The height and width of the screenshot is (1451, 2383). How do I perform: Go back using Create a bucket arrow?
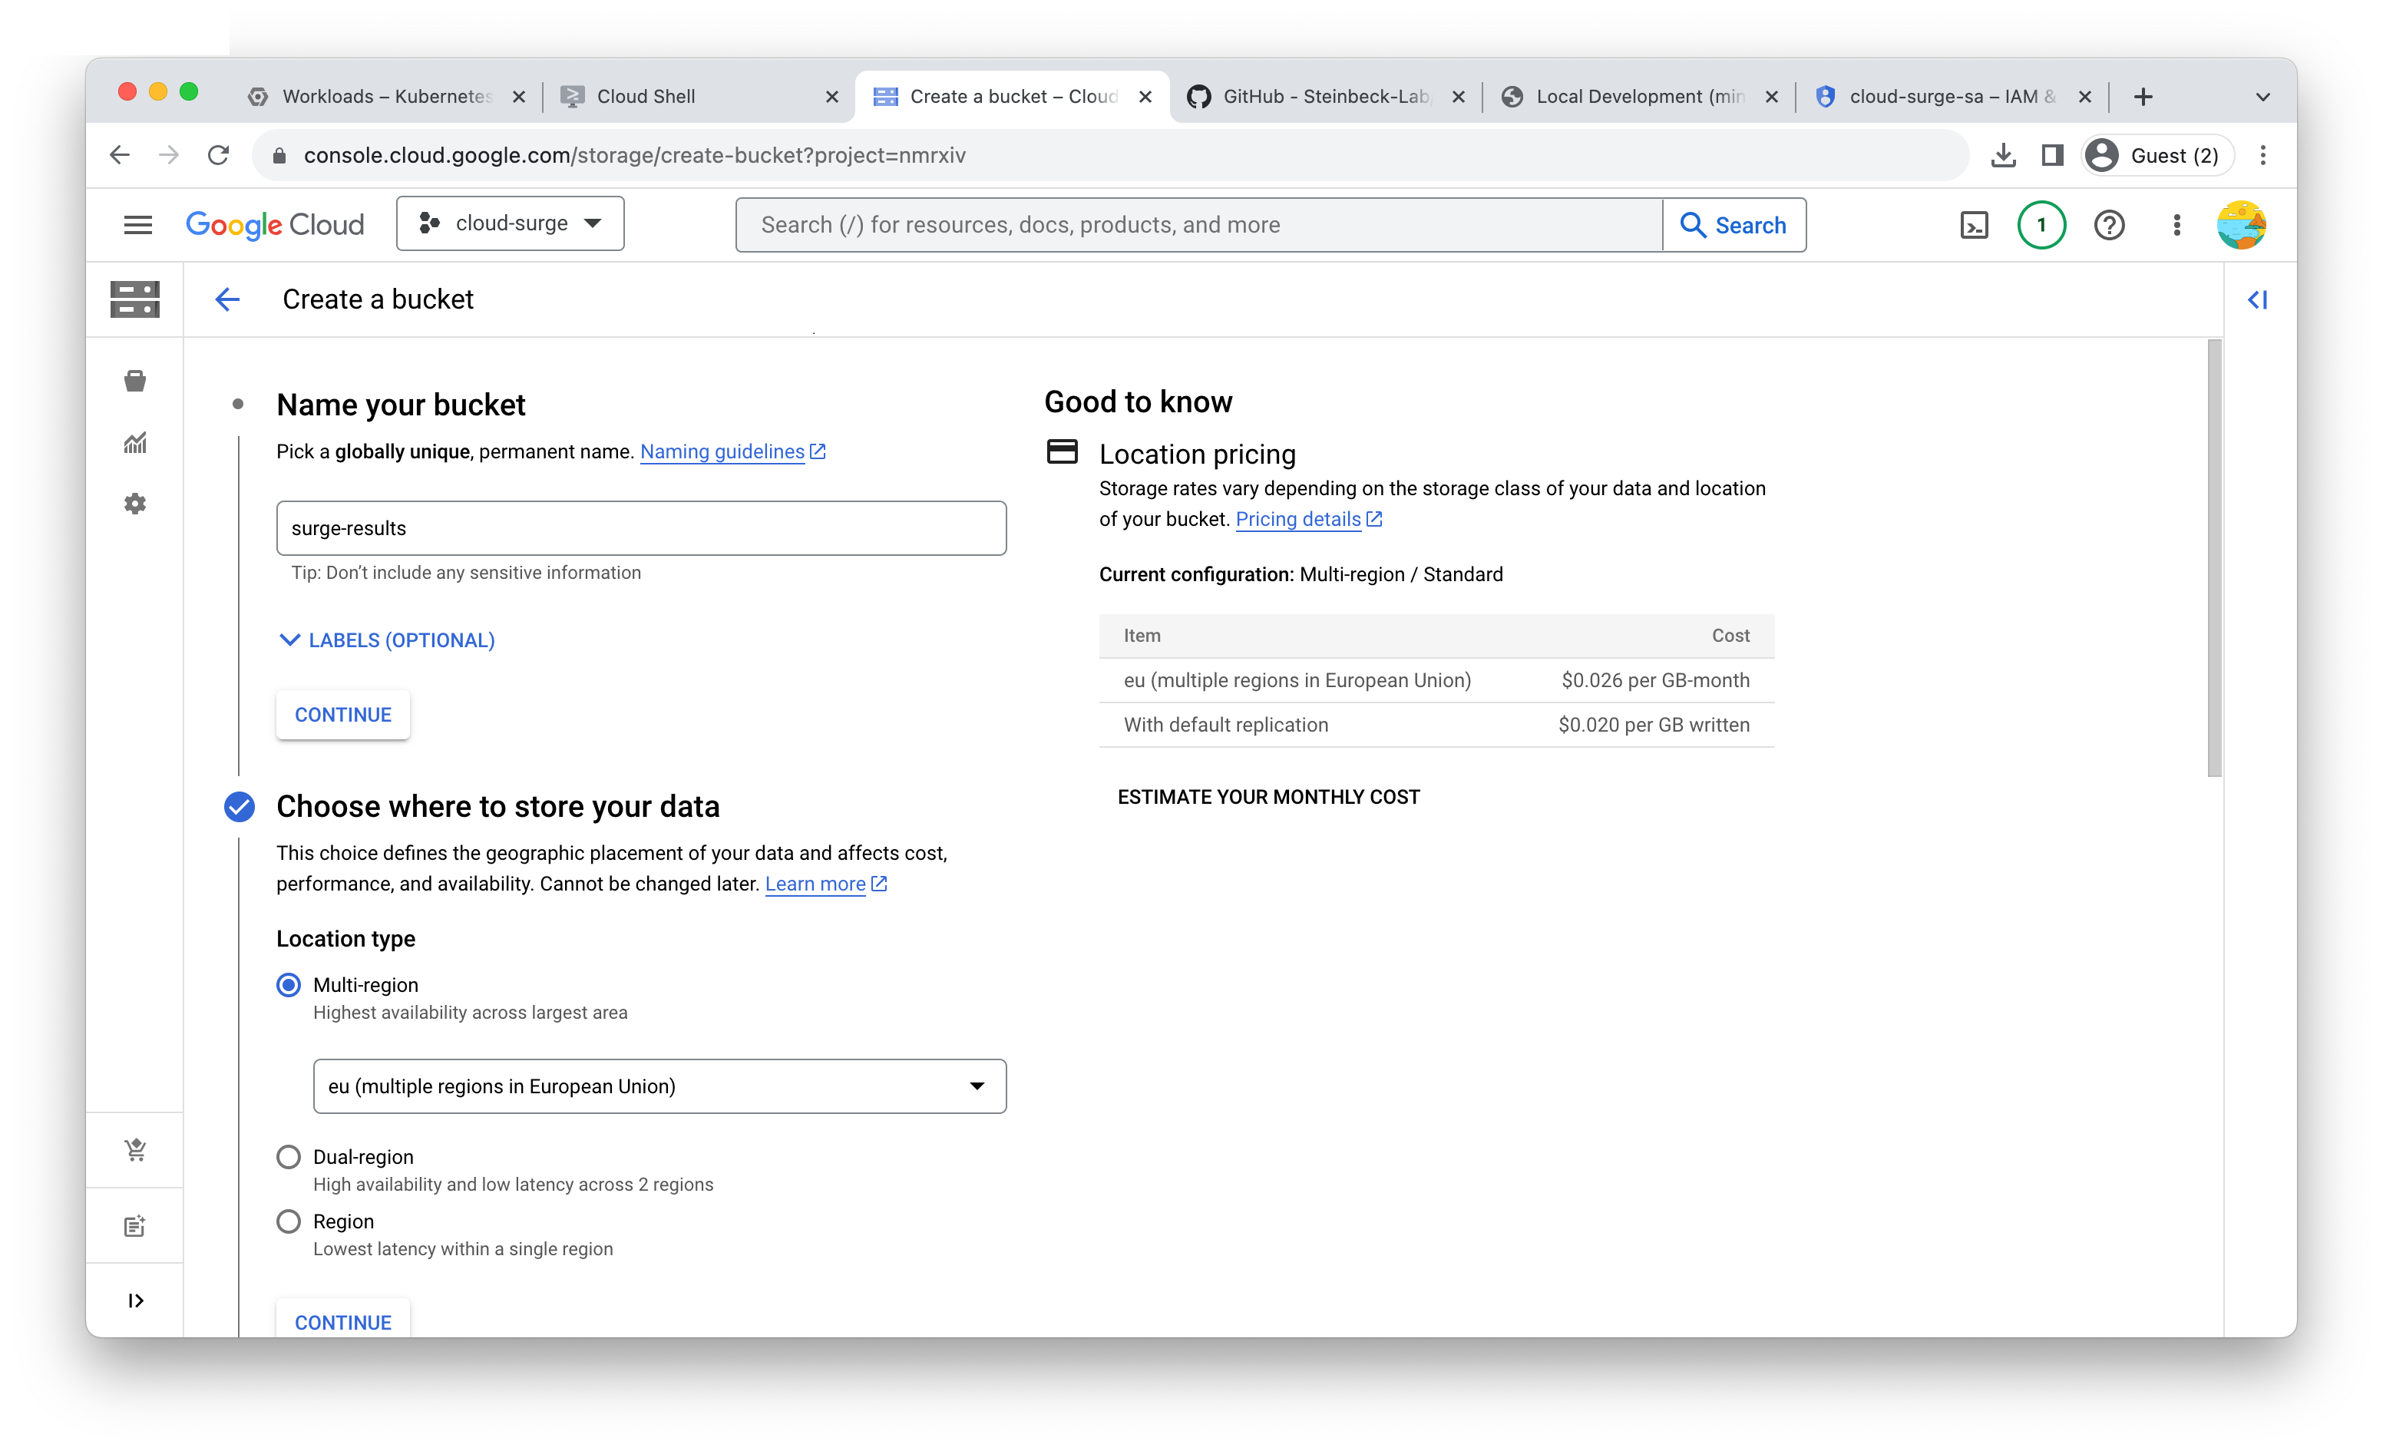tap(227, 300)
